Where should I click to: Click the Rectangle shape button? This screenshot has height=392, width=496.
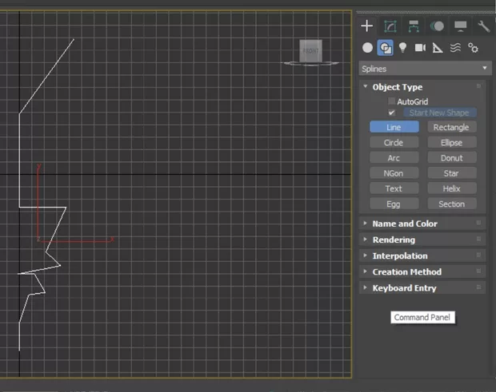(451, 127)
